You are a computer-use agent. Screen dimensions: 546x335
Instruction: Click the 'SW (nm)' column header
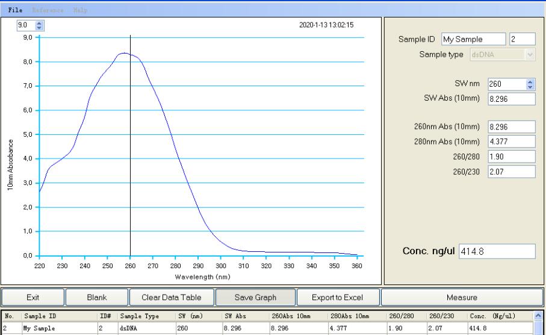[199, 316]
